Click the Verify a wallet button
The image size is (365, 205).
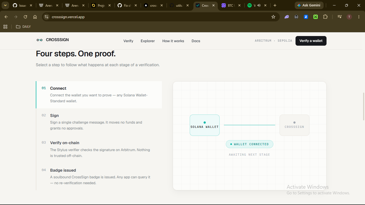(311, 41)
